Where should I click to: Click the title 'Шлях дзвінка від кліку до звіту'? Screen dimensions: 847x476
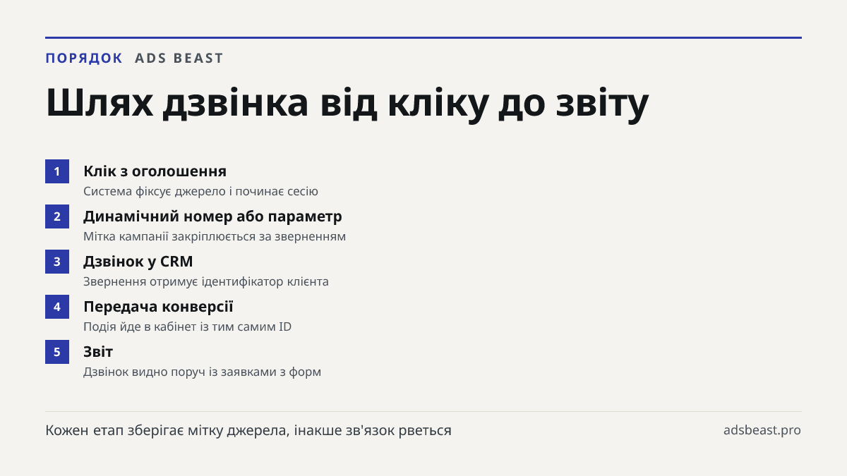[347, 103]
